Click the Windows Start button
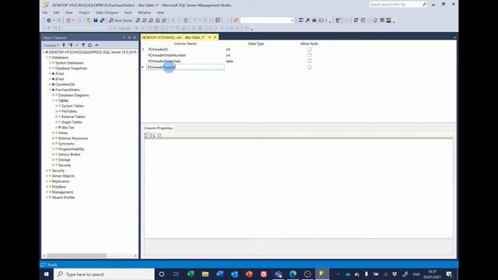 (47, 274)
